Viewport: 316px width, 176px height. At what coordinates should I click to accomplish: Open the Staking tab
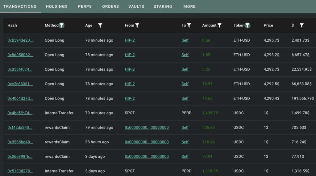(x=163, y=6)
